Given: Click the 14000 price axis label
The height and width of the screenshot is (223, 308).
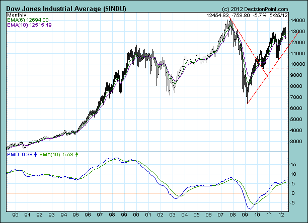Looking at the screenshot, I should click(297, 21).
